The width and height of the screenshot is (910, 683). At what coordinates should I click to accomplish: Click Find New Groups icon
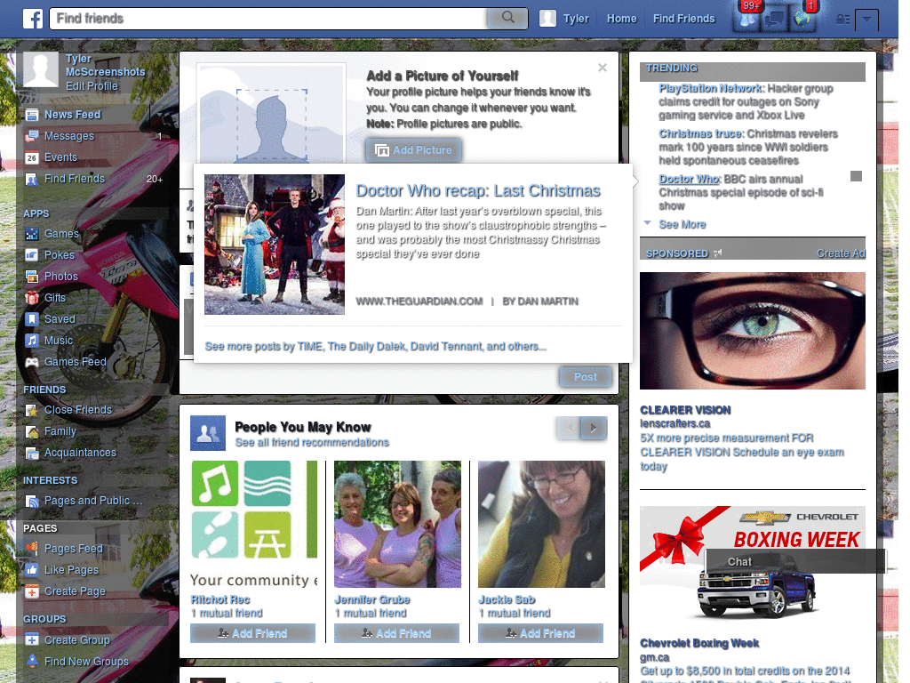pyautogui.click(x=32, y=661)
